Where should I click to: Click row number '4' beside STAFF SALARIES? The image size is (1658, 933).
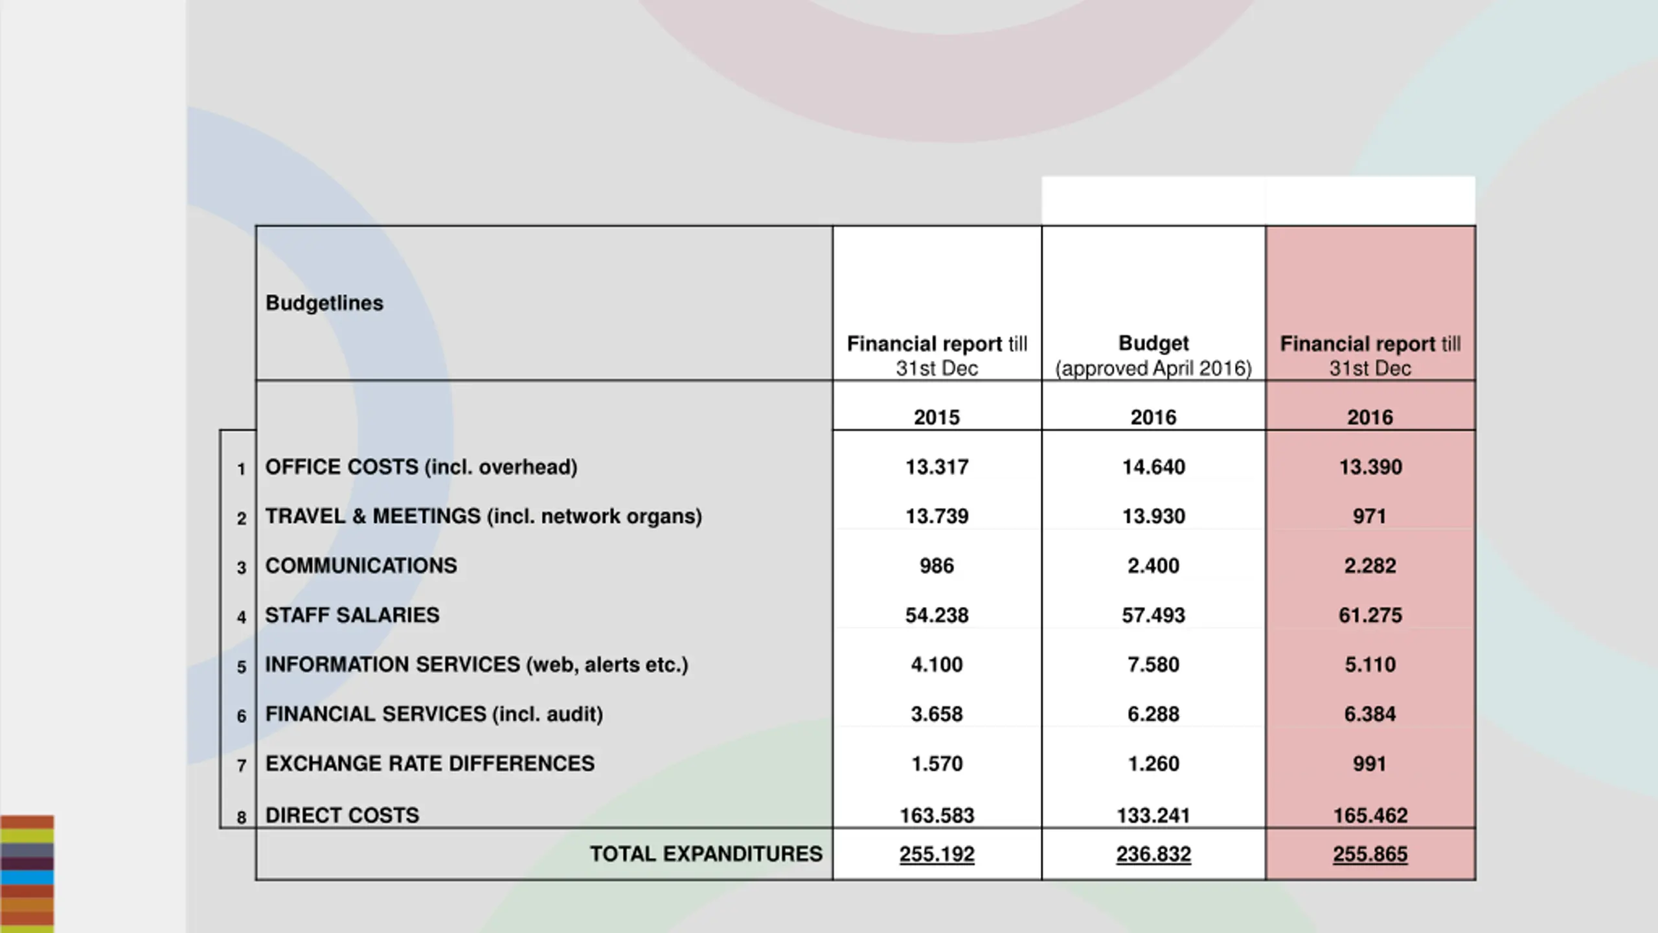[241, 617]
